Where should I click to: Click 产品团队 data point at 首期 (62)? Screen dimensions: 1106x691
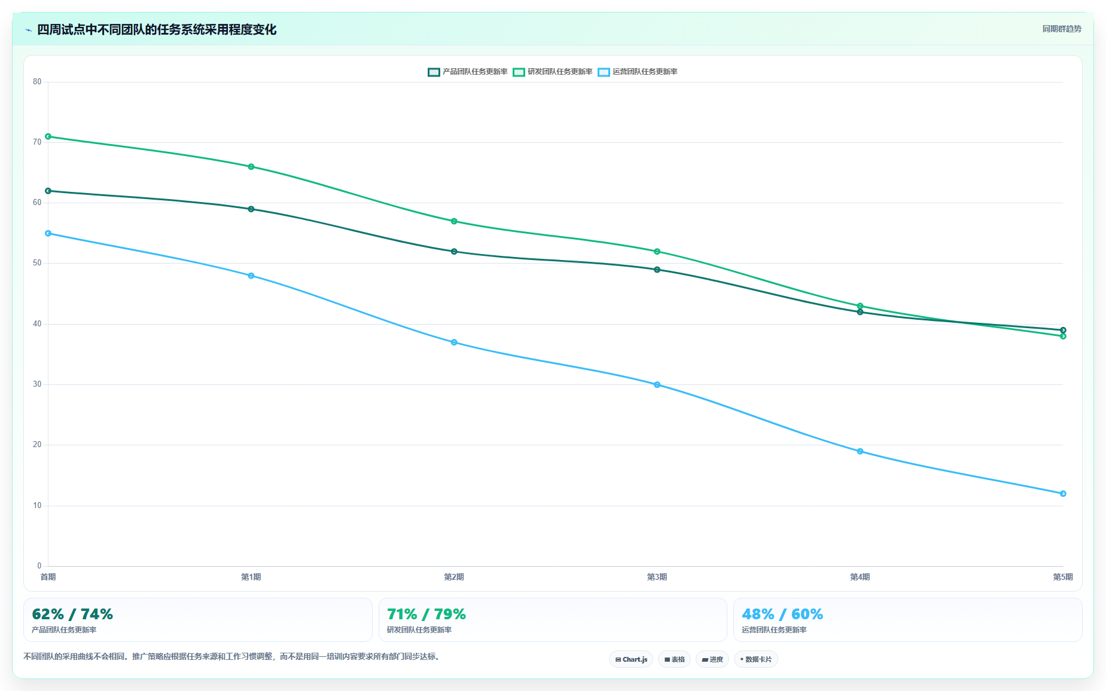pos(48,191)
